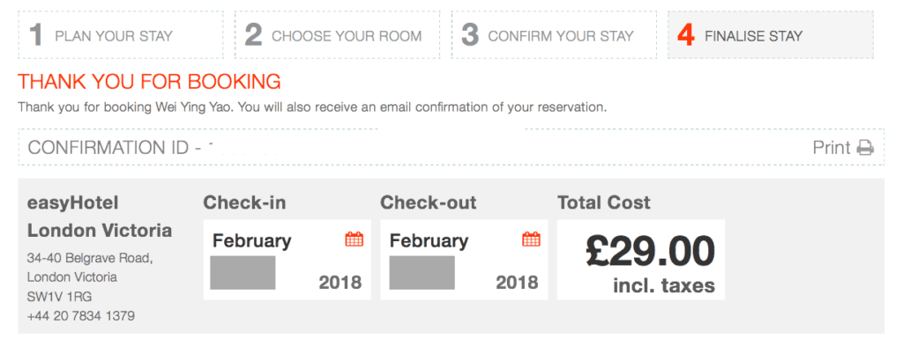
Task: Click the printer icon next to Print
Action: (x=865, y=148)
